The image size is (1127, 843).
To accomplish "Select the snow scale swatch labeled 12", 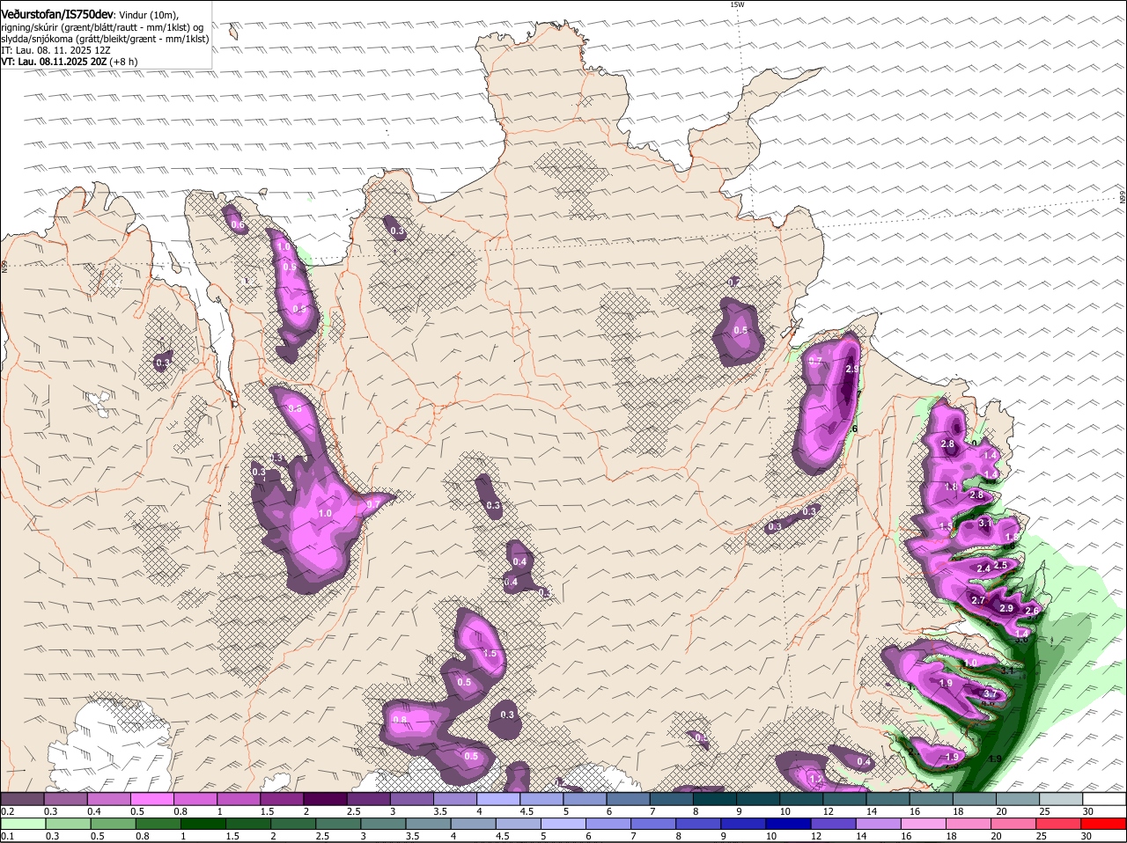I will click(843, 799).
